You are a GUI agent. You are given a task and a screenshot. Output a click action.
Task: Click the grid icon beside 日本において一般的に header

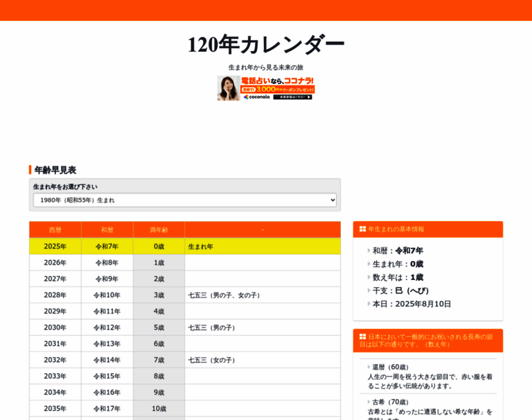coord(363,337)
